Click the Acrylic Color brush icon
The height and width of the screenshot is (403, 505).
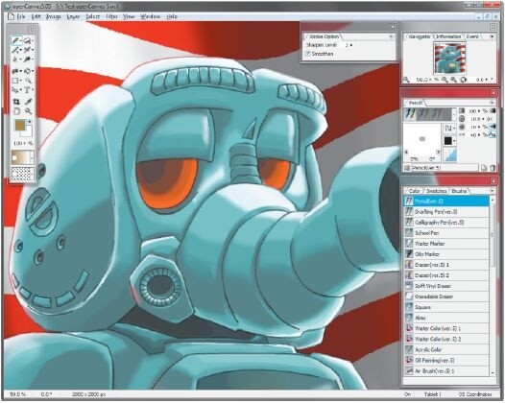[409, 349]
